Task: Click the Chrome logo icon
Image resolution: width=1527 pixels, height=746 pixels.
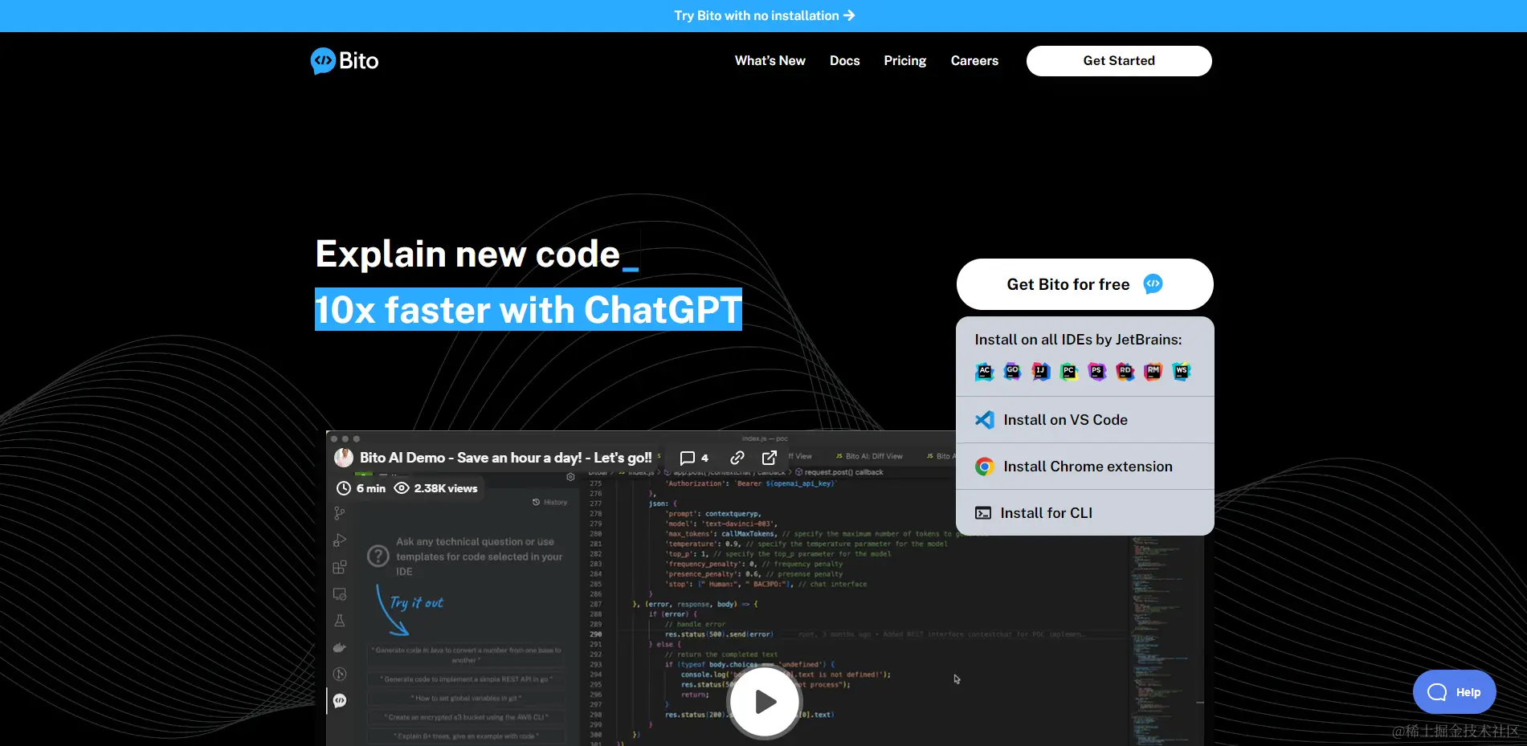Action: point(984,467)
